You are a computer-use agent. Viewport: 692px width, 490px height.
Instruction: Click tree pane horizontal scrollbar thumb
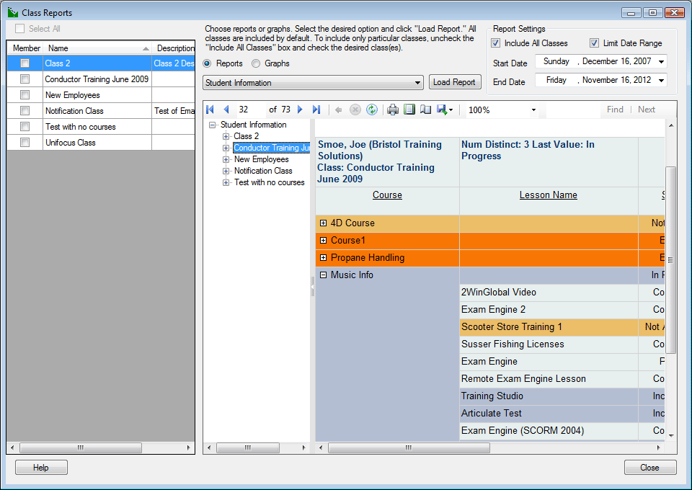247,447
